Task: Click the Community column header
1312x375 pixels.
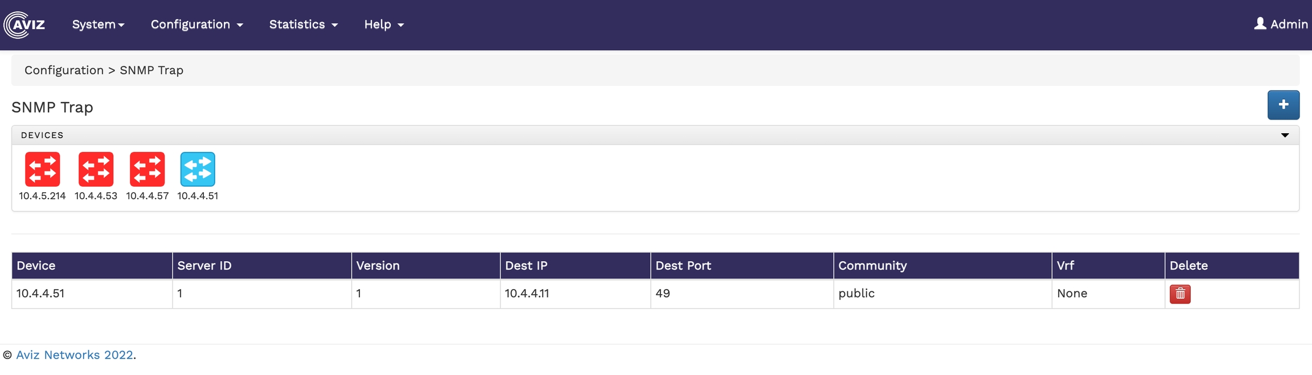Action: tap(872, 266)
